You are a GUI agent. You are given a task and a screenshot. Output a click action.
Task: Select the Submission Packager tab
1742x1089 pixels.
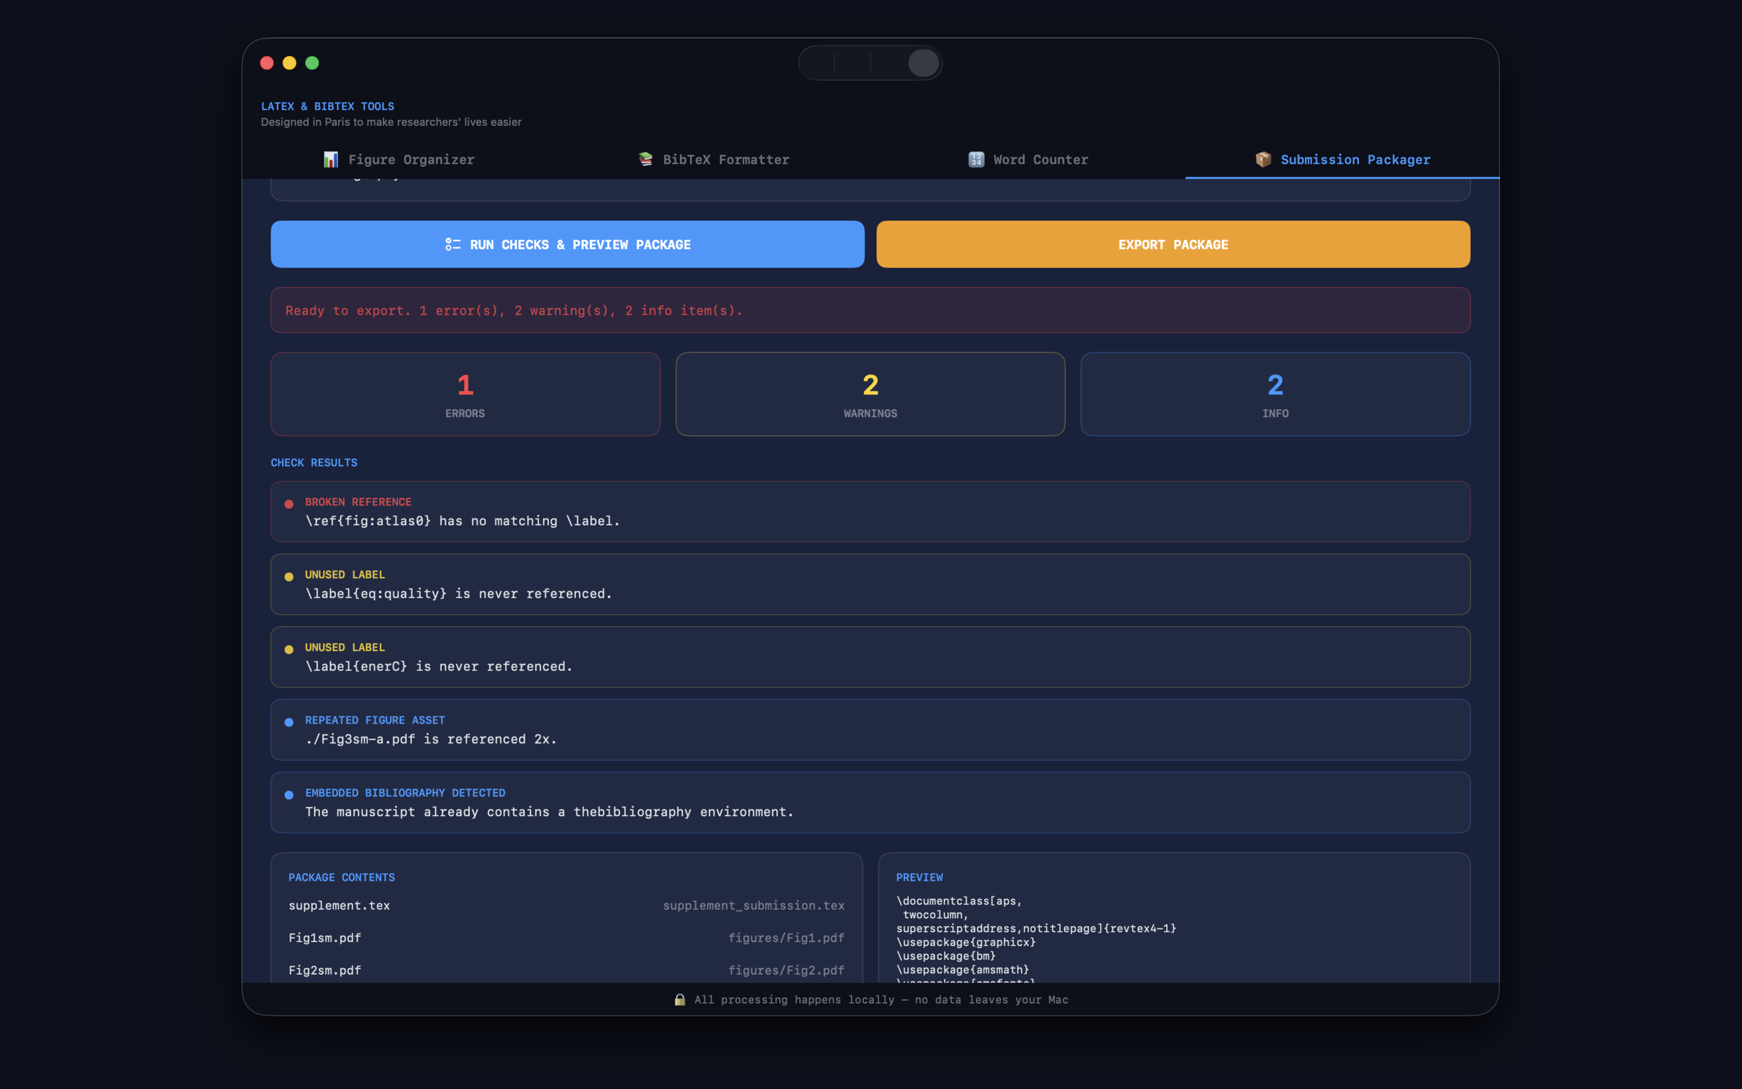(1343, 159)
